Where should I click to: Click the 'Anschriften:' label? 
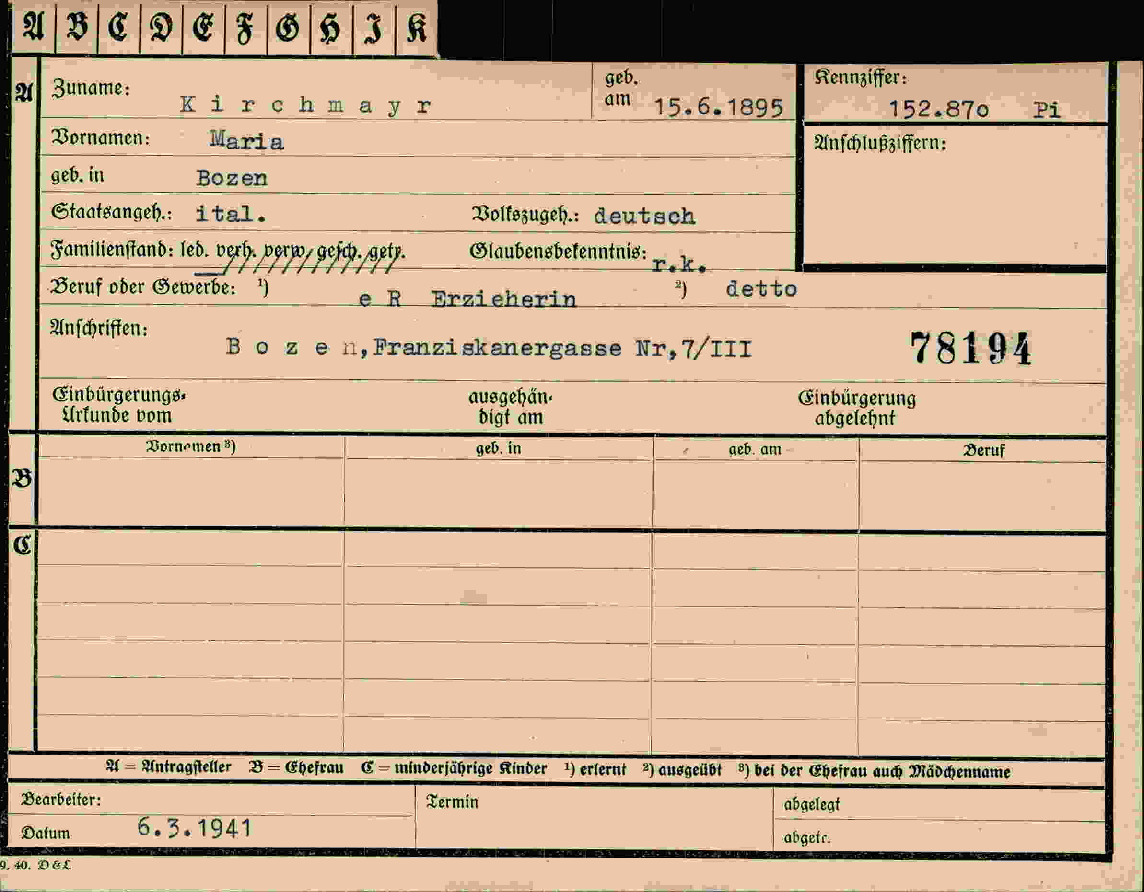(x=98, y=328)
